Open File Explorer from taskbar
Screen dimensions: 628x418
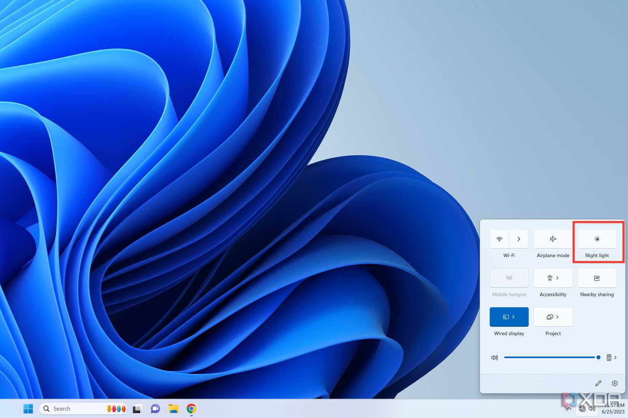[x=174, y=409]
